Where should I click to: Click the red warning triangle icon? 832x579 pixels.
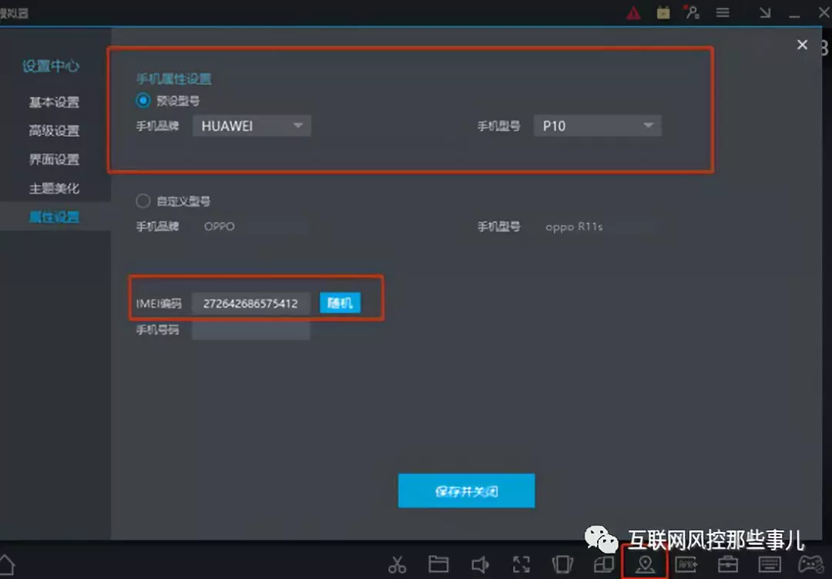[633, 12]
